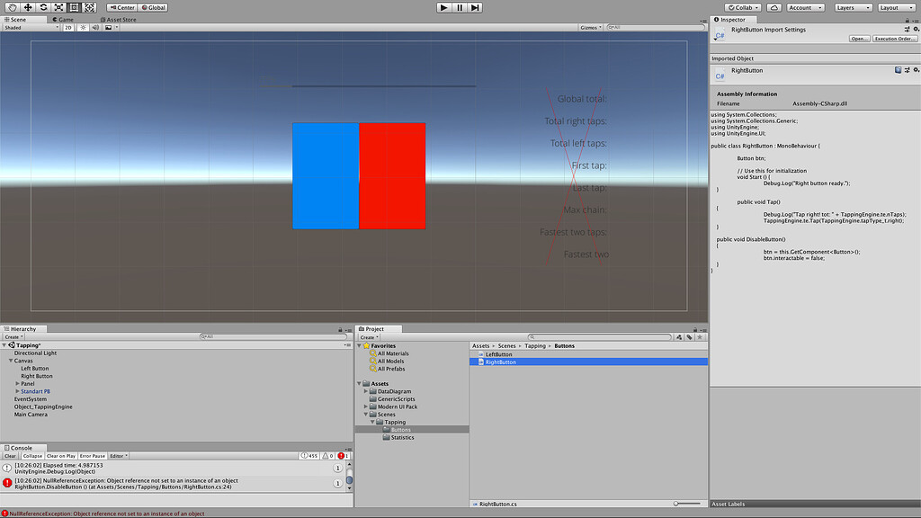The height and width of the screenshot is (518, 921).
Task: Open the Gizmos dropdown
Action: (589, 26)
